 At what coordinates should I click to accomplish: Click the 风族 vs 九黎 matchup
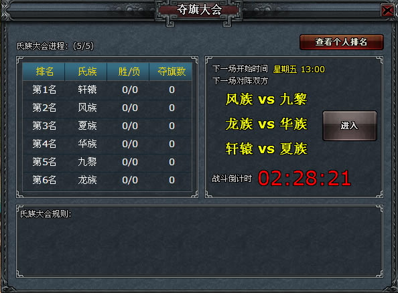point(266,100)
